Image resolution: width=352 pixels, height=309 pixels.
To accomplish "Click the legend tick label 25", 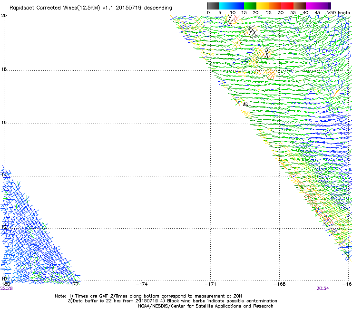I will pyautogui.click(x=269, y=13).
